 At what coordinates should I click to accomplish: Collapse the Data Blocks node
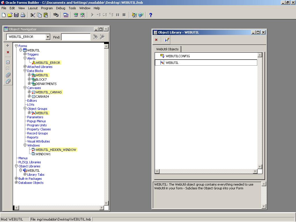point(25,71)
